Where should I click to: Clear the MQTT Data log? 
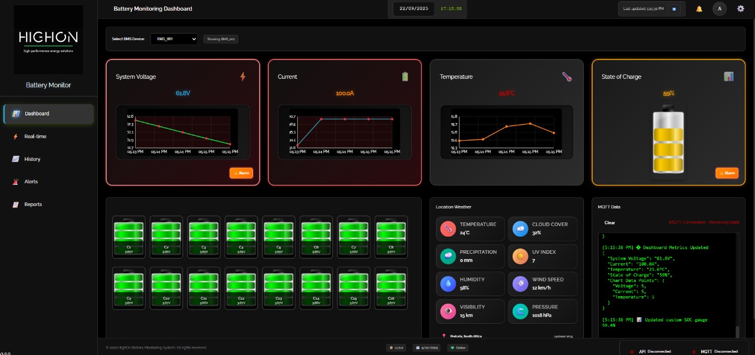pyautogui.click(x=610, y=223)
